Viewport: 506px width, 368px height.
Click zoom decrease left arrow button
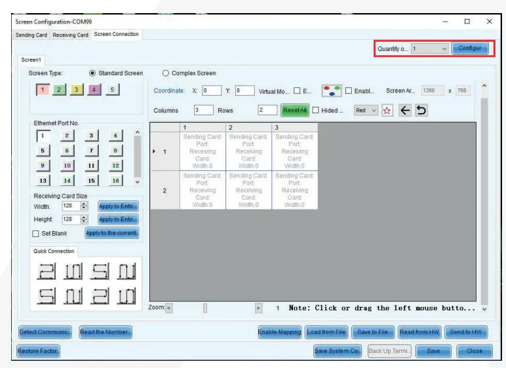pos(168,308)
